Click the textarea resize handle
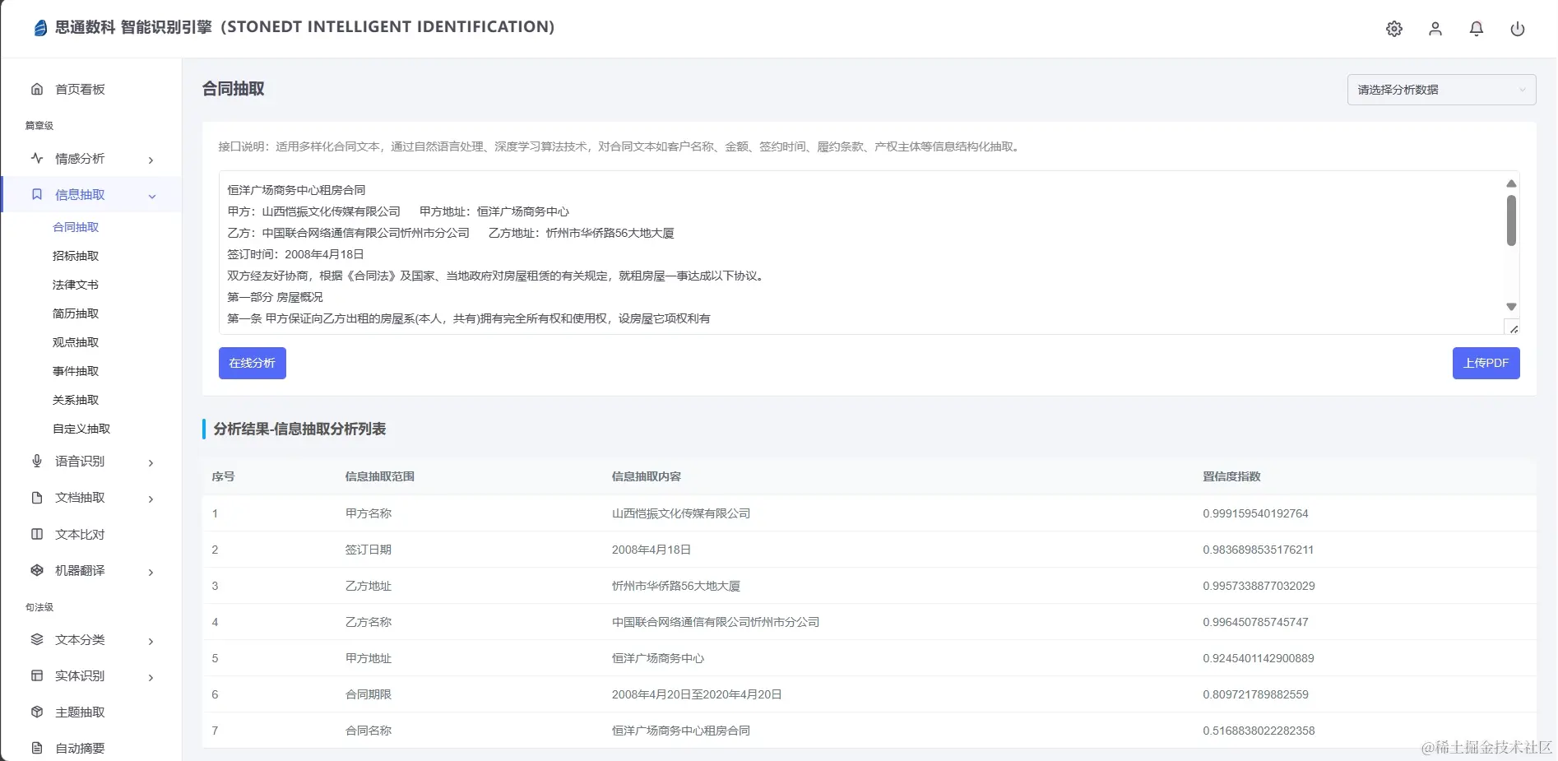Screen dimensions: 1558x761 coord(1513,328)
